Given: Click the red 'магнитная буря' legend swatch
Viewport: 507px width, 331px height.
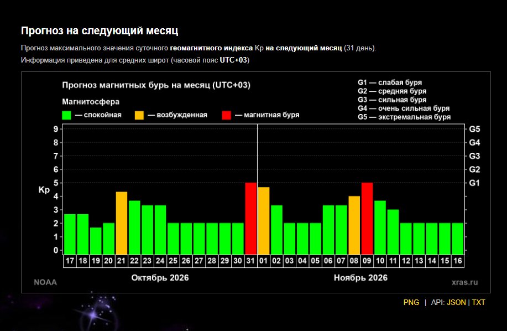Looking at the screenshot, I should pyautogui.click(x=227, y=115).
